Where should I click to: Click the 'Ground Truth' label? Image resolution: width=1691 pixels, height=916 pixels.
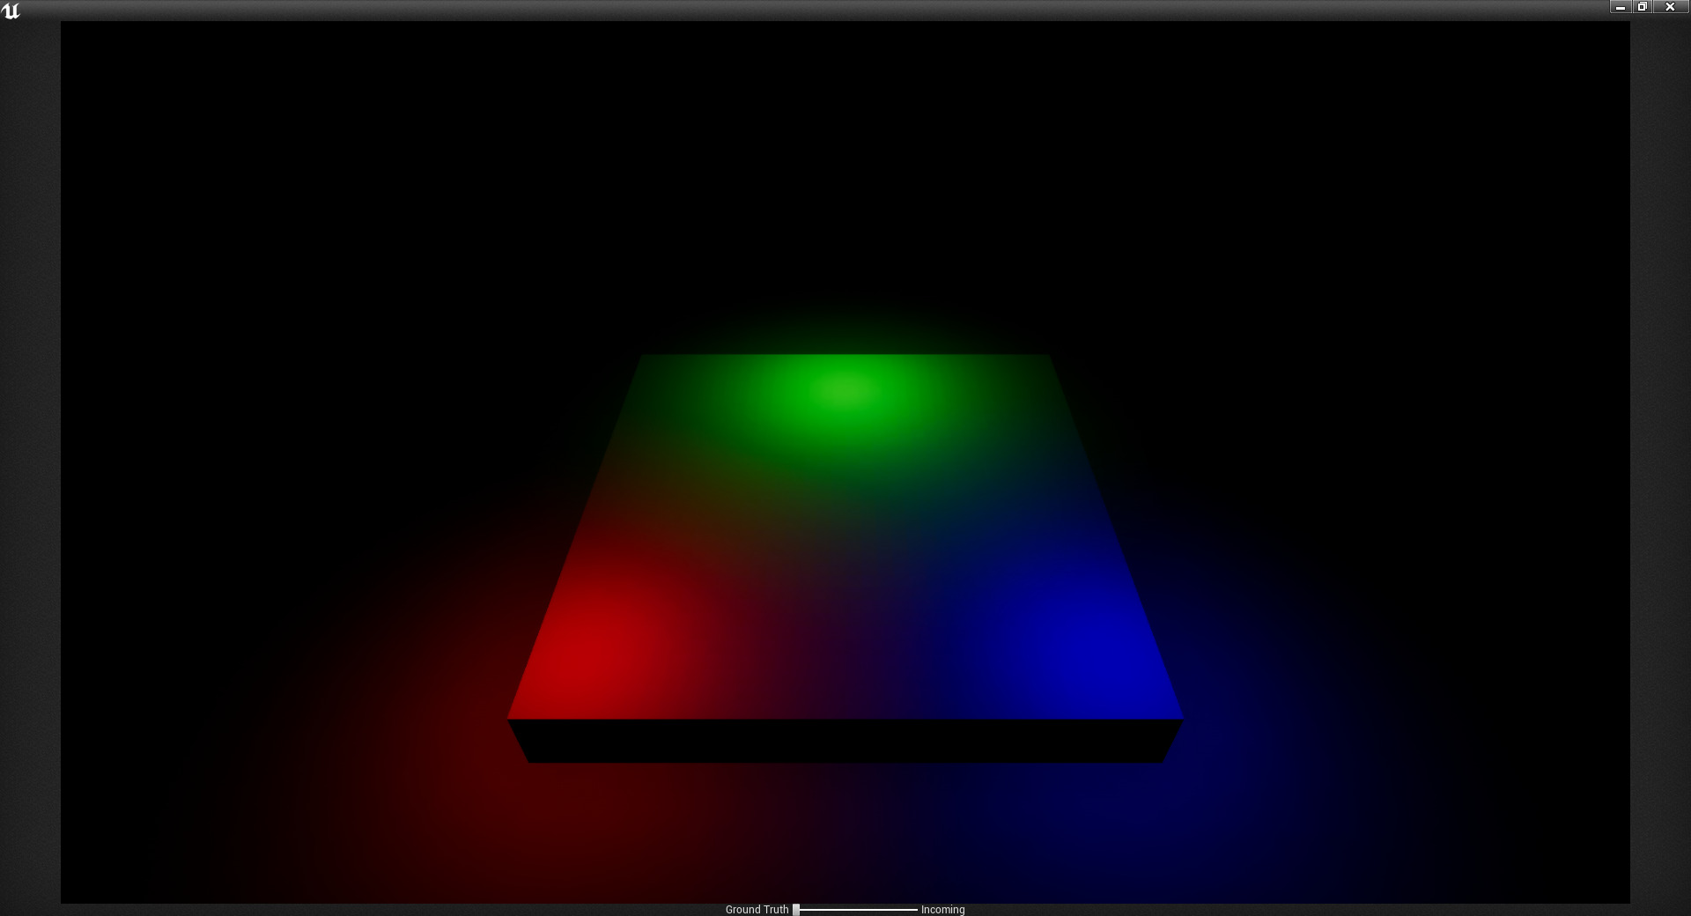coord(757,910)
